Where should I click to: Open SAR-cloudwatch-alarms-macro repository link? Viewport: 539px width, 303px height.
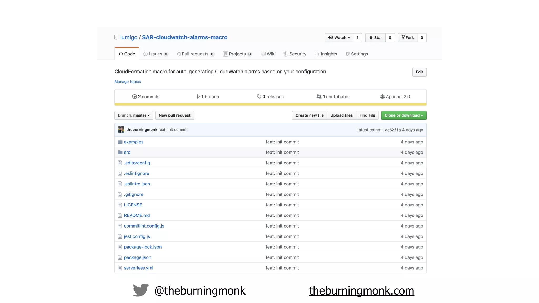pos(185,37)
